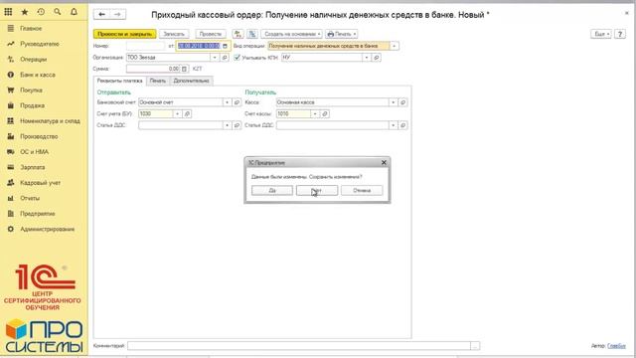Screen dimensions: 636x358
Task: Expand the Счет кассы dropdown arrow
Action: (315, 113)
